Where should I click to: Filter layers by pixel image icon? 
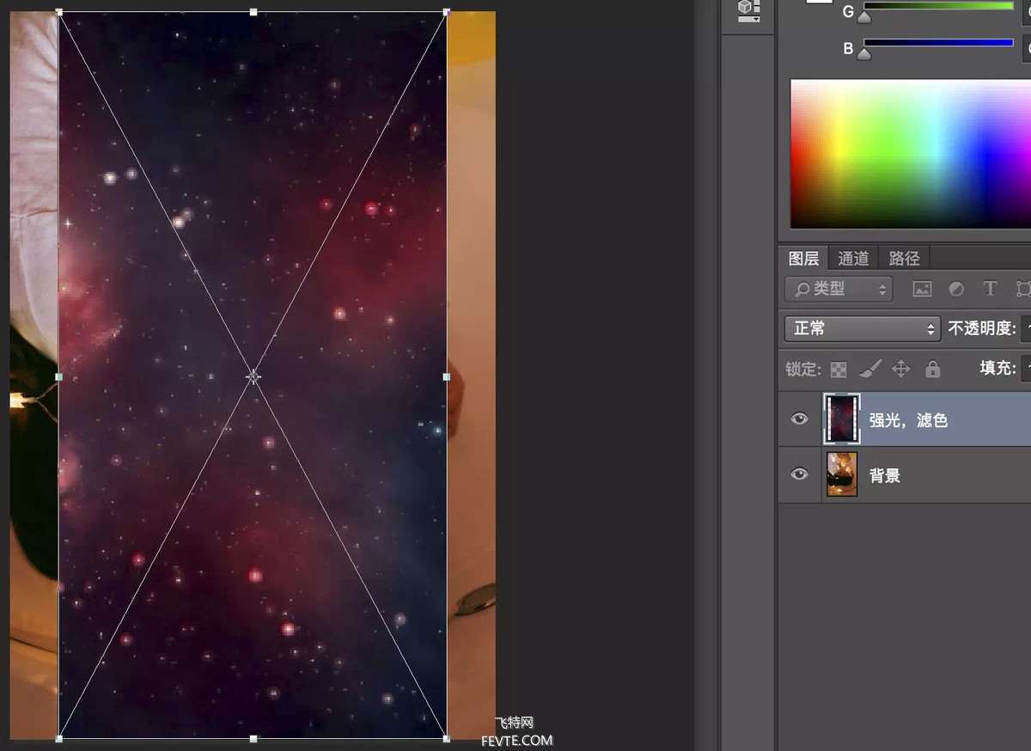922,290
